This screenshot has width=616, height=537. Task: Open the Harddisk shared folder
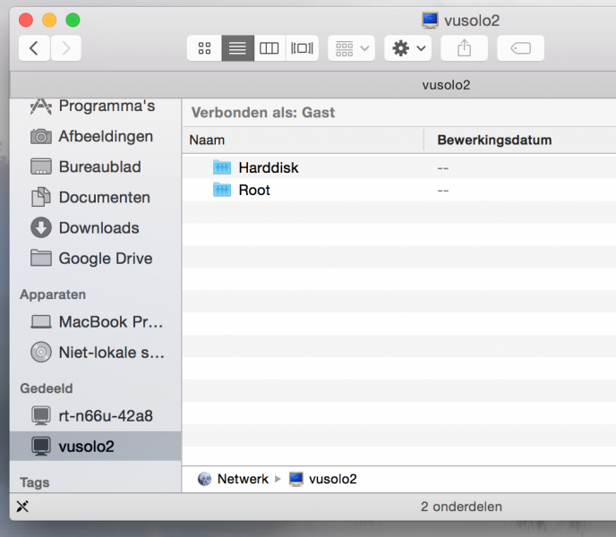click(268, 167)
